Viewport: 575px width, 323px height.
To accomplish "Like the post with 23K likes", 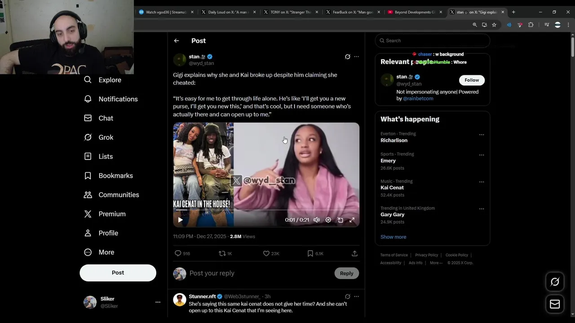I will [x=271, y=253].
